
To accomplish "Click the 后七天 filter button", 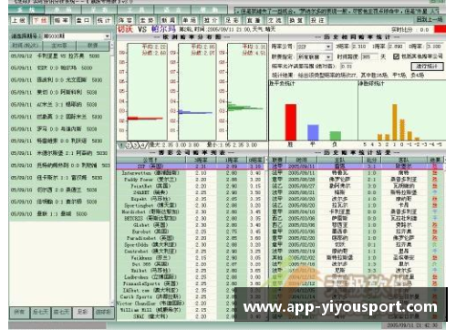I will tap(40, 312).
